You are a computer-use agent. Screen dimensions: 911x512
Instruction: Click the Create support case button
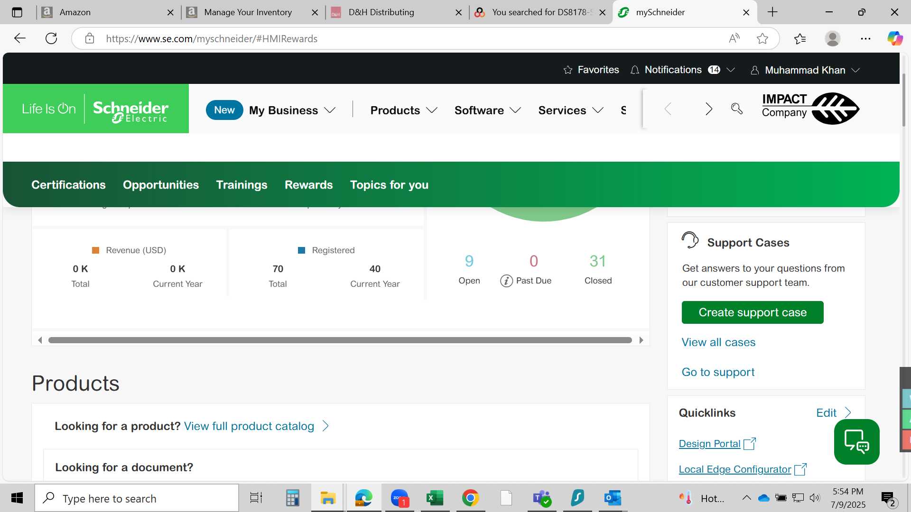point(753,312)
